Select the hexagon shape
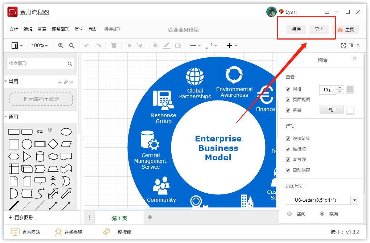 tap(14, 156)
